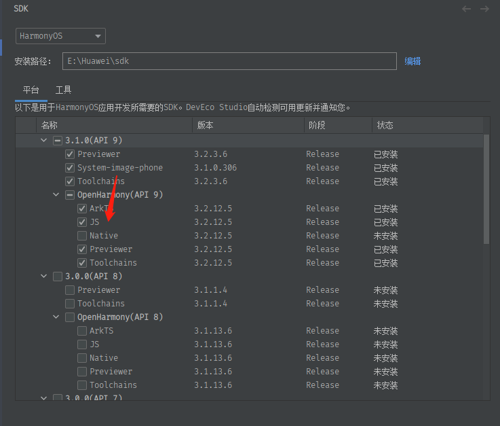Click the 版本 column header
Image resolution: width=500 pixels, height=426 pixels.
(248, 125)
